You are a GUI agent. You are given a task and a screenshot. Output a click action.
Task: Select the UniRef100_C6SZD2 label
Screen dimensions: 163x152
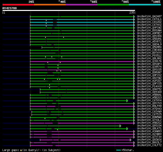[149, 22]
